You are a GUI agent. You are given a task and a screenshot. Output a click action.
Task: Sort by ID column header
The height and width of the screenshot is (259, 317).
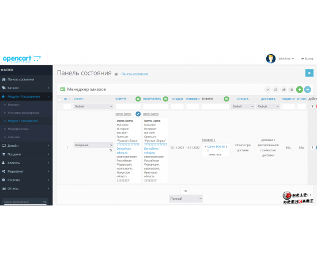click(65, 99)
